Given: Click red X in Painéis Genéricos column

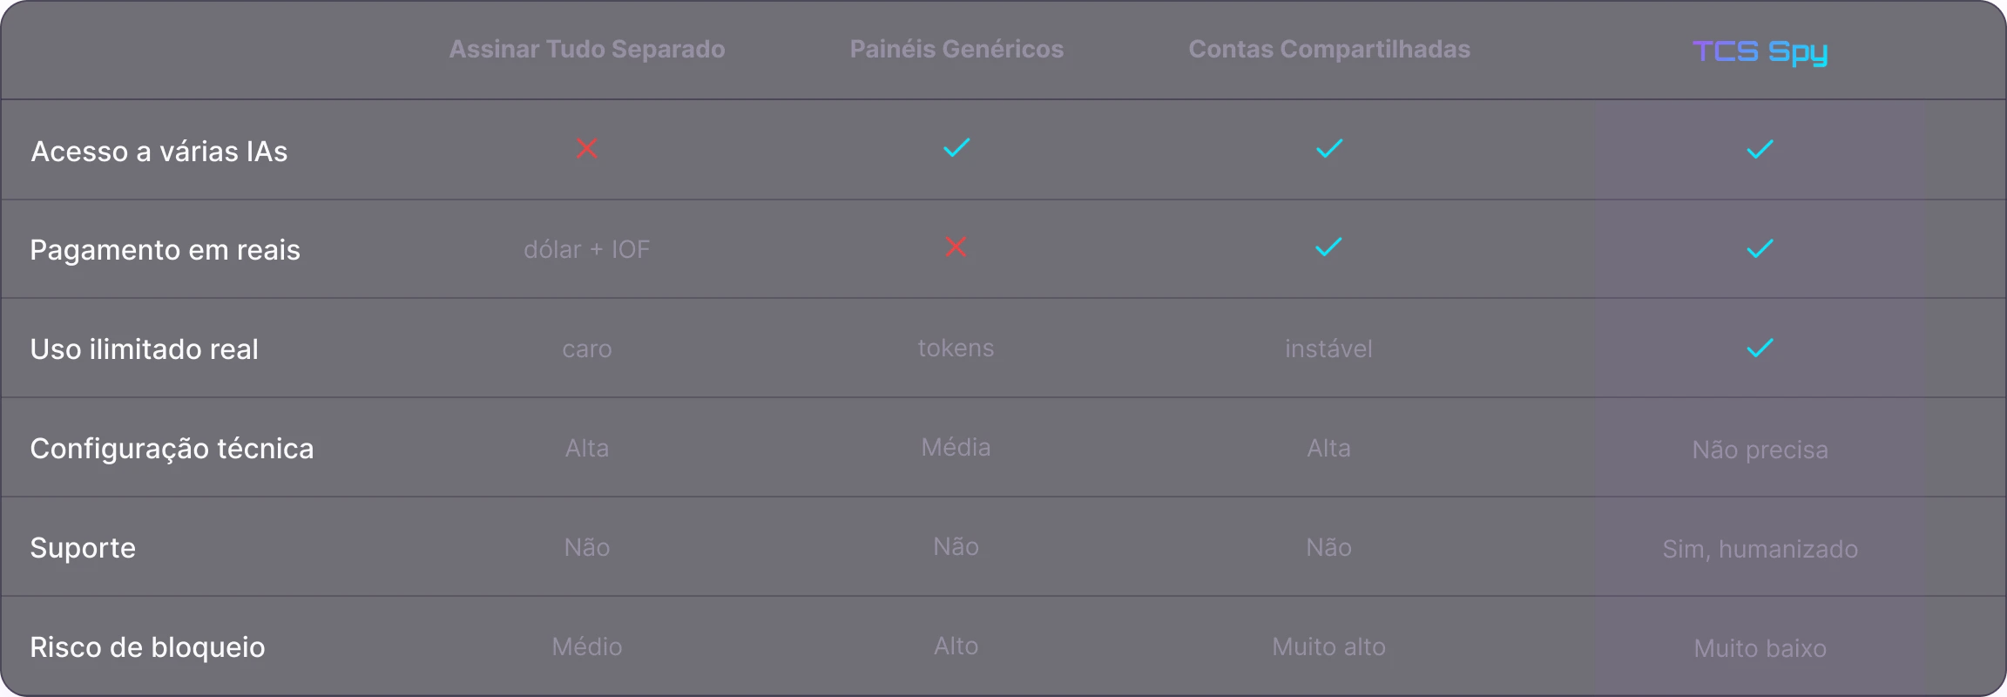Looking at the screenshot, I should pos(956,247).
